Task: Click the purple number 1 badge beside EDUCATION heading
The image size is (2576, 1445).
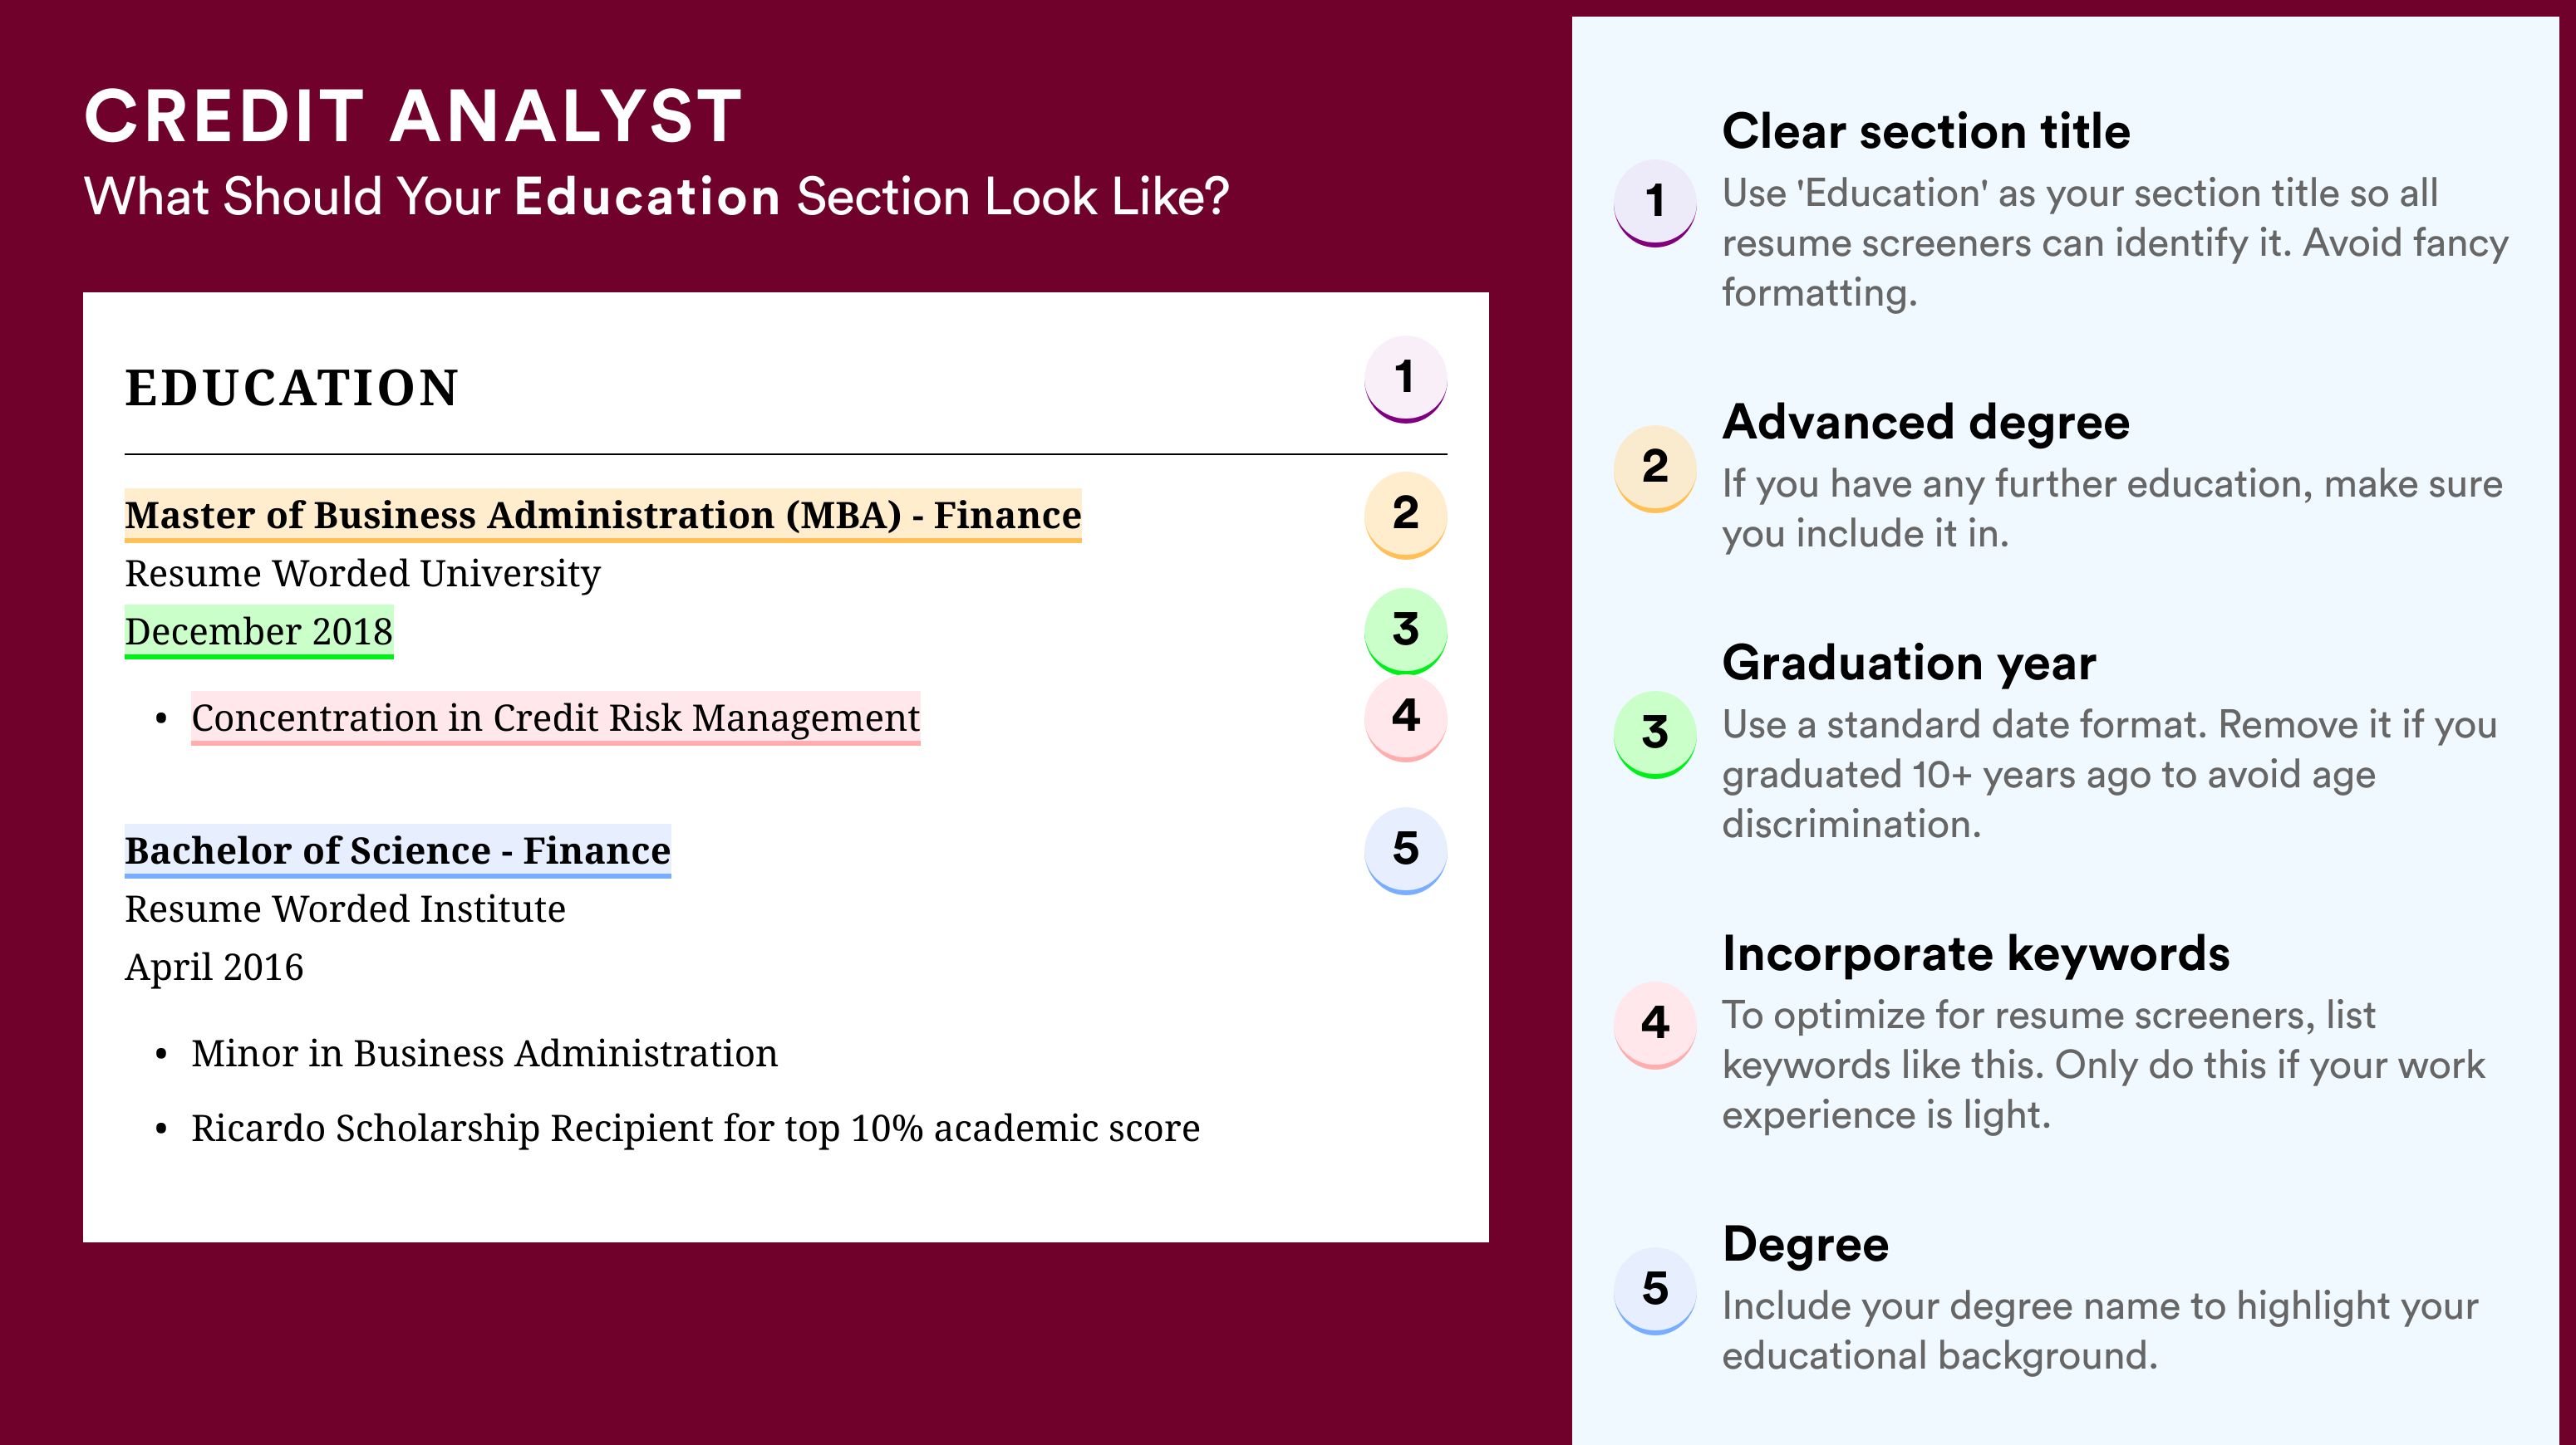Action: pyautogui.click(x=1405, y=379)
